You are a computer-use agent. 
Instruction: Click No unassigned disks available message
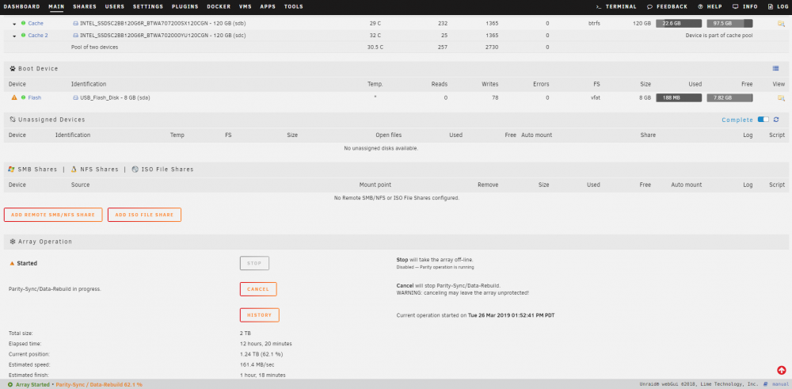(381, 148)
